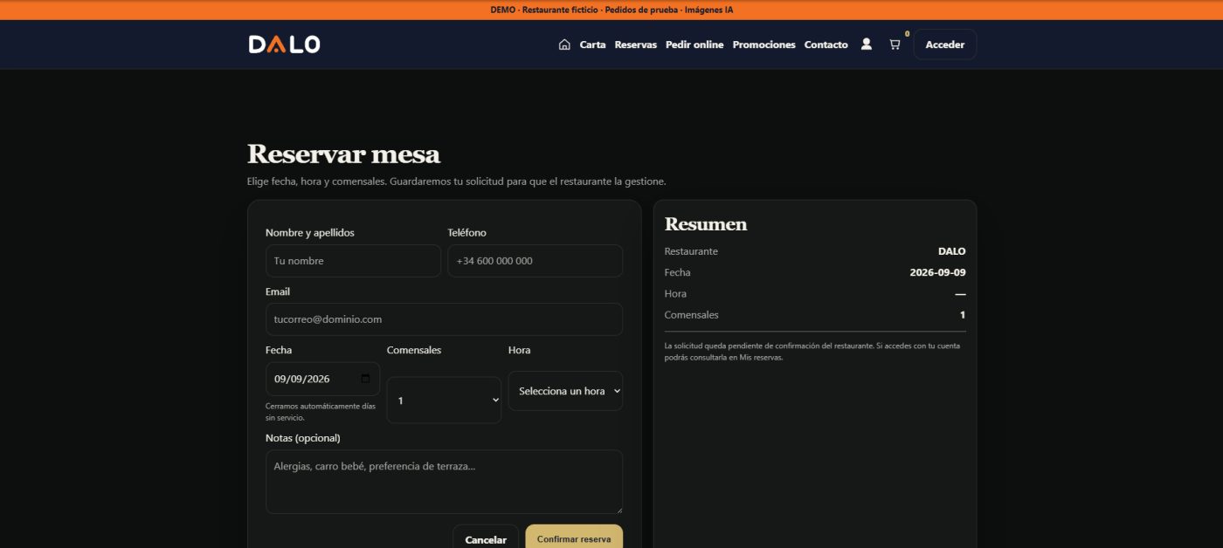Viewport: 1223px width, 548px height.
Task: Go to the home page via house icon
Action: (564, 45)
